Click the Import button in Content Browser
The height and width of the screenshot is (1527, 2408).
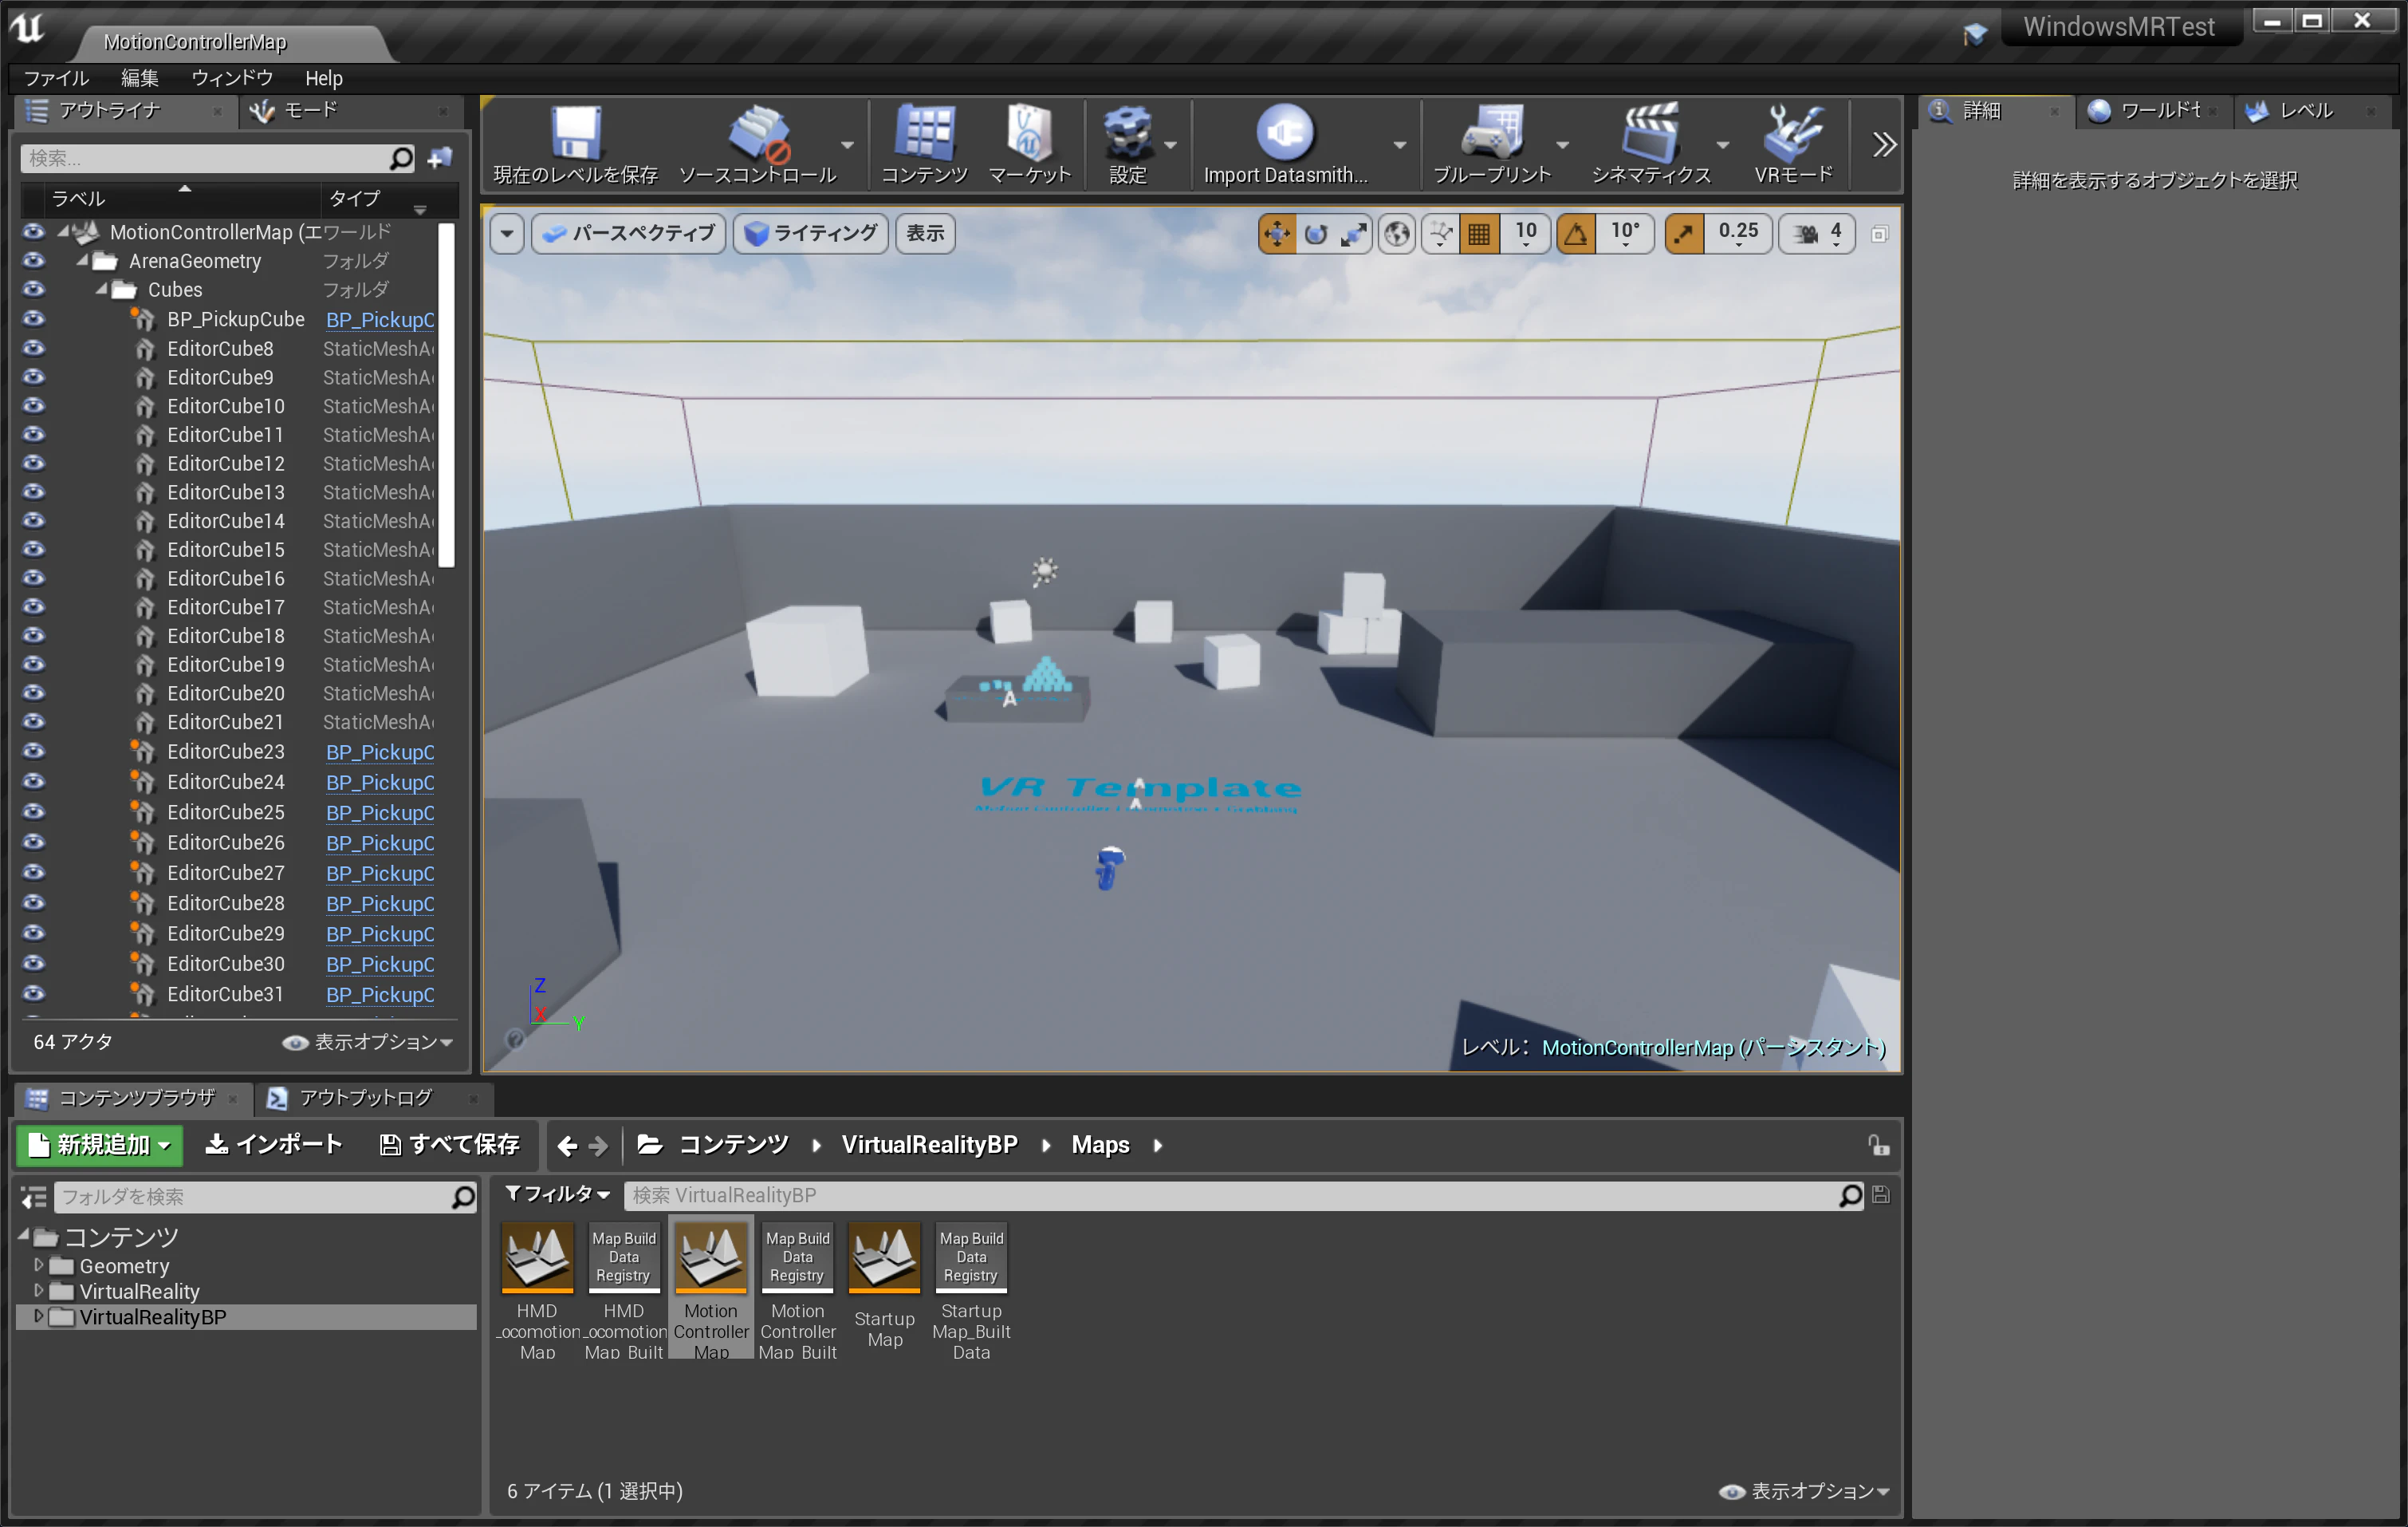274,1145
